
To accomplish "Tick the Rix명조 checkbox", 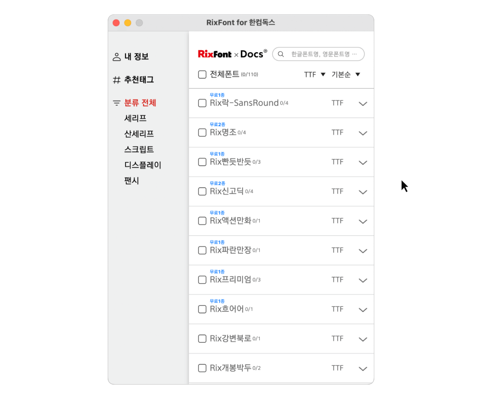I will tap(202, 133).
